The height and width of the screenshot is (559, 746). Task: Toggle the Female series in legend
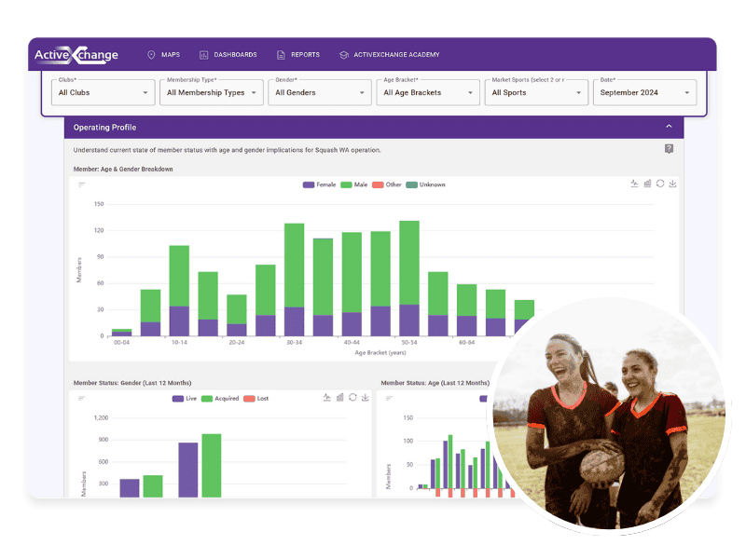click(x=319, y=184)
